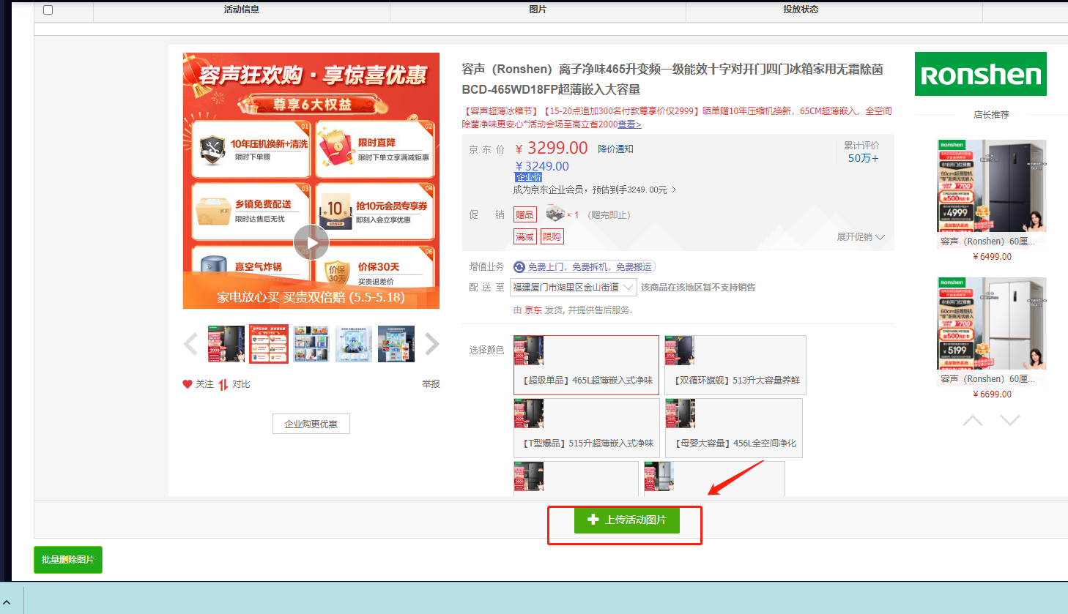Click the 批量删除图片 button
This screenshot has height=614, width=1068.
click(x=68, y=560)
